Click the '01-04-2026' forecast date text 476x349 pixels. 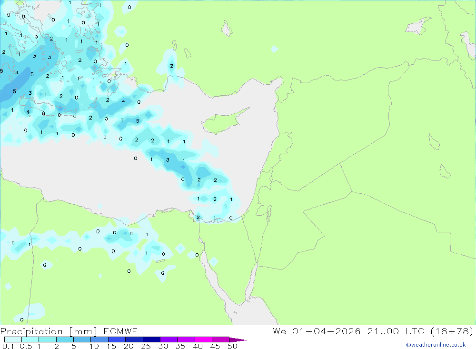click(327, 331)
